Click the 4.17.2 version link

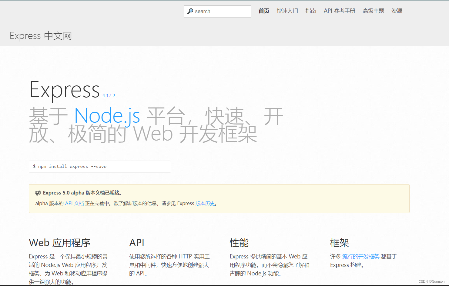[x=109, y=95]
